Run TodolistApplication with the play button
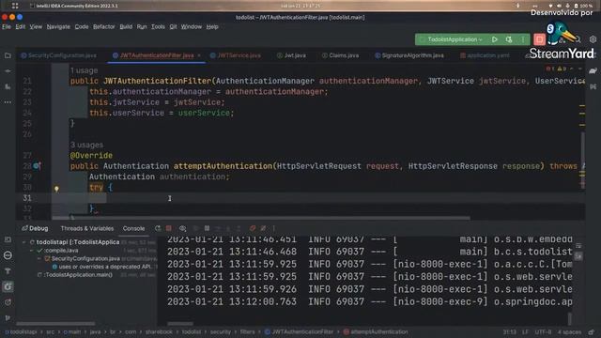601x338 pixels. click(495, 39)
